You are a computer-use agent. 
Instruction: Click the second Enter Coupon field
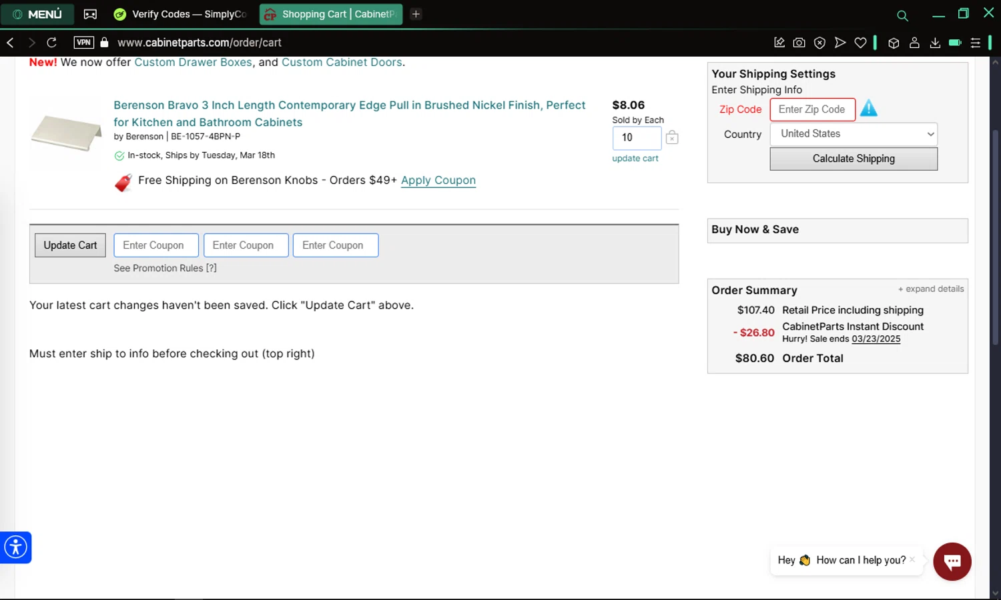(246, 245)
